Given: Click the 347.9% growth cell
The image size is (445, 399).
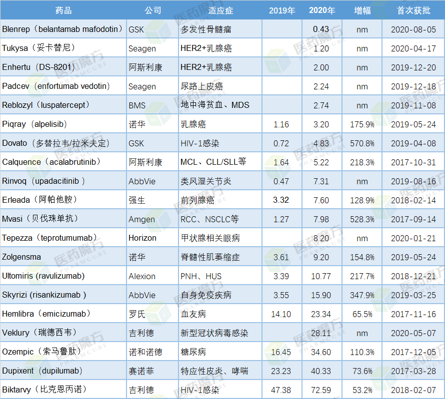Looking at the screenshot, I should click(362, 295).
